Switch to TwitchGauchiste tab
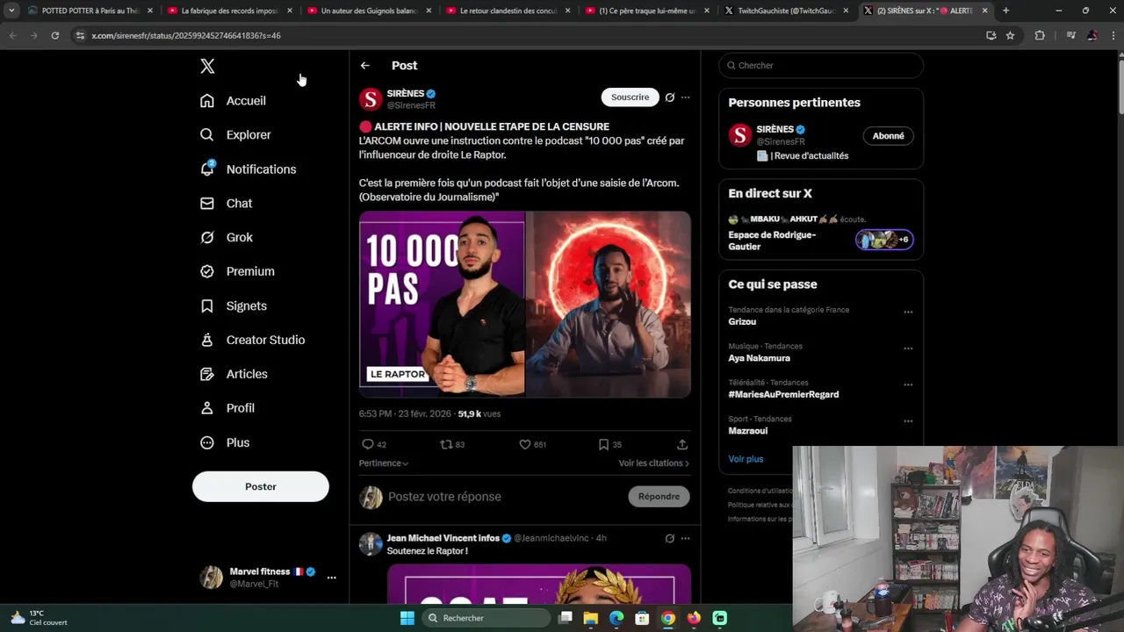Image resolution: width=1124 pixels, height=632 pixels. tap(787, 11)
